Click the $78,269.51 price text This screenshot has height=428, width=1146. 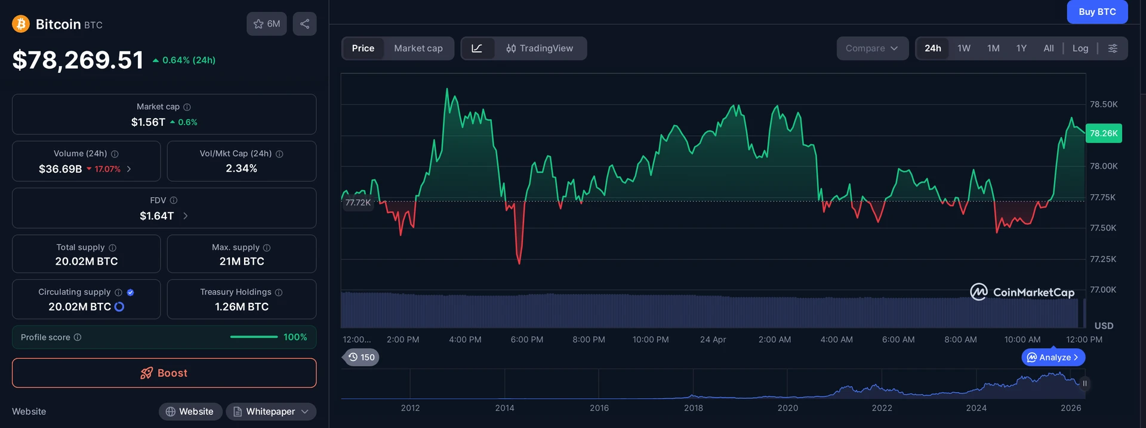[78, 60]
